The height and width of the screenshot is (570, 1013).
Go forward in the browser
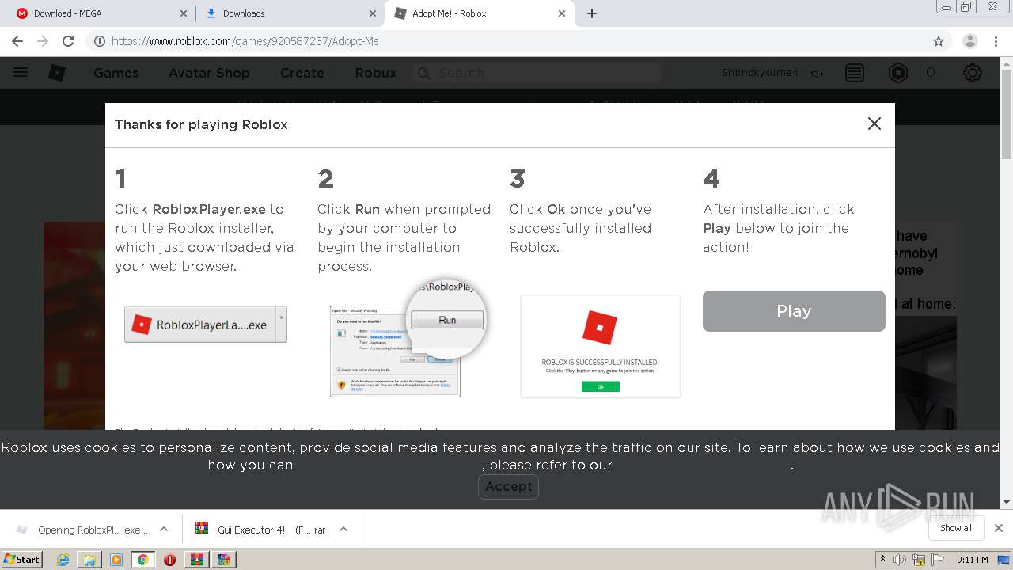pyautogui.click(x=43, y=41)
